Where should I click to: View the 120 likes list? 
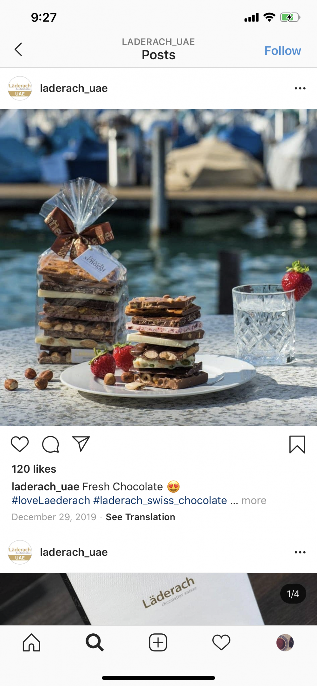click(34, 469)
